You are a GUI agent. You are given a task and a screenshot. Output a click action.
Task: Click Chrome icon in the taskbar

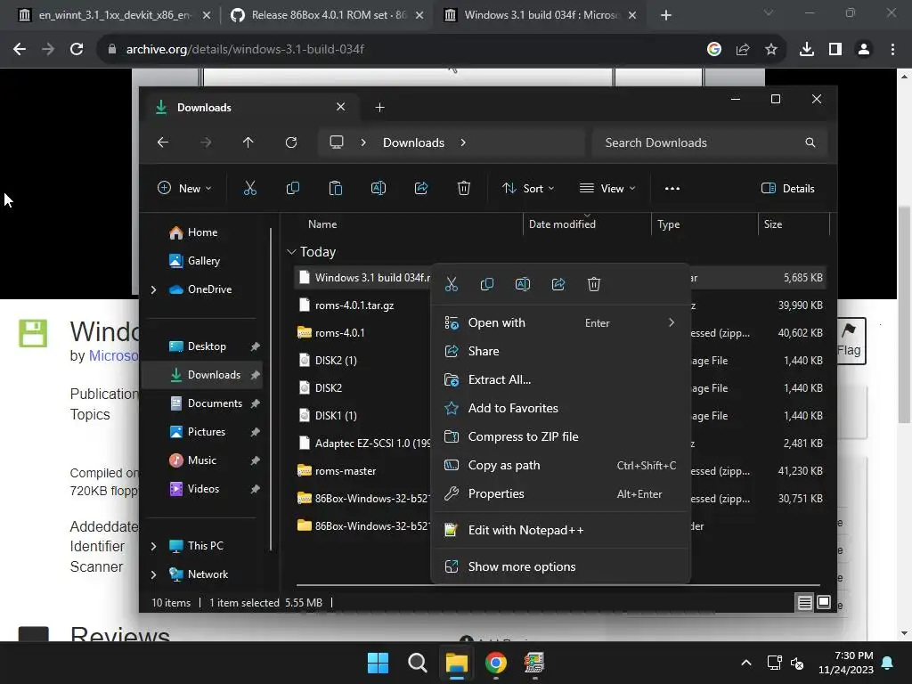[x=495, y=663]
